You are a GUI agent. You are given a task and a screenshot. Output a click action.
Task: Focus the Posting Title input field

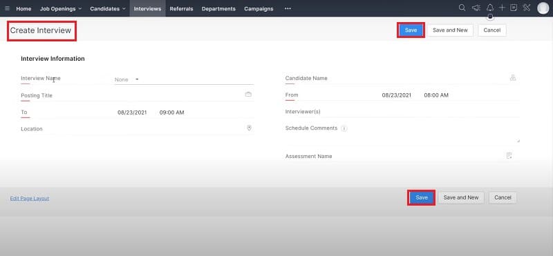178,95
